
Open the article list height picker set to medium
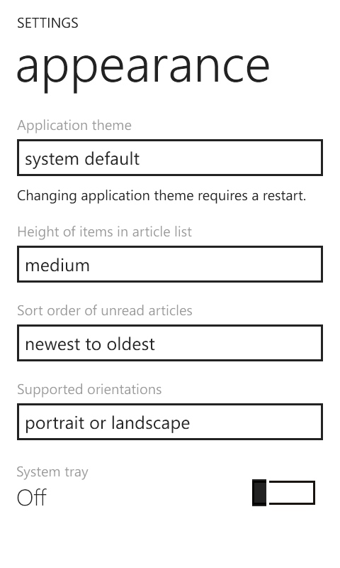tap(170, 264)
